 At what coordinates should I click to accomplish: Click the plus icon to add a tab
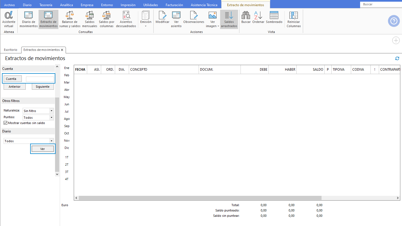click(396, 41)
